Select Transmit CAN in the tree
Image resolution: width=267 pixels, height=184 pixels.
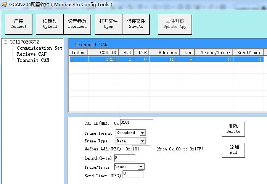pos(33,60)
